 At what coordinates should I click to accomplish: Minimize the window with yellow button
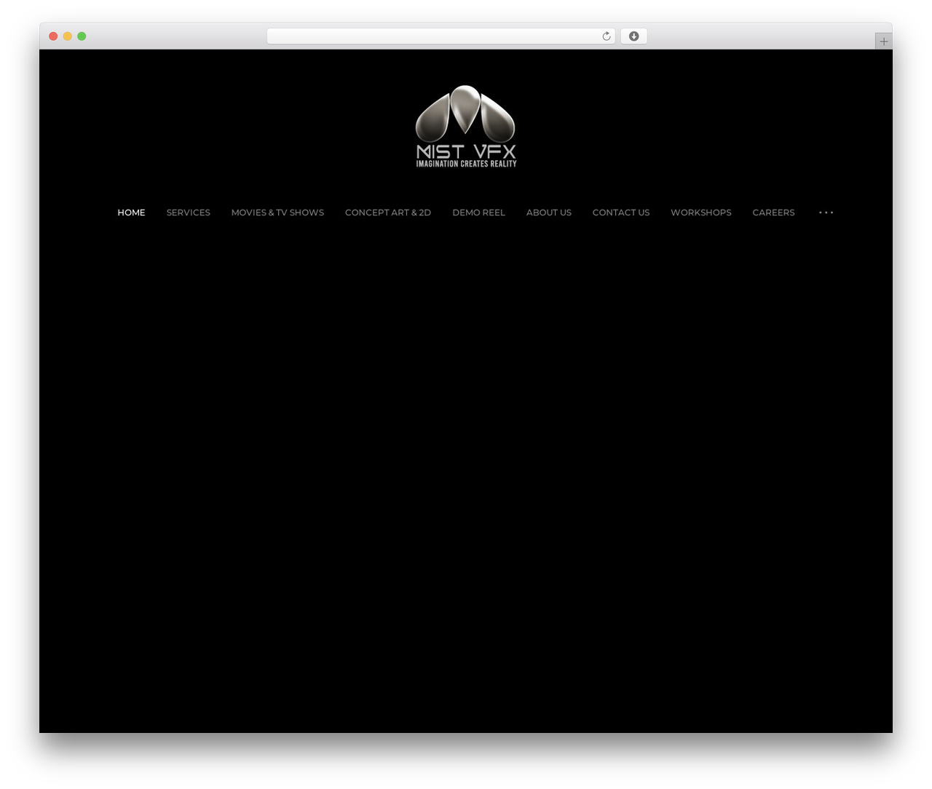[67, 36]
